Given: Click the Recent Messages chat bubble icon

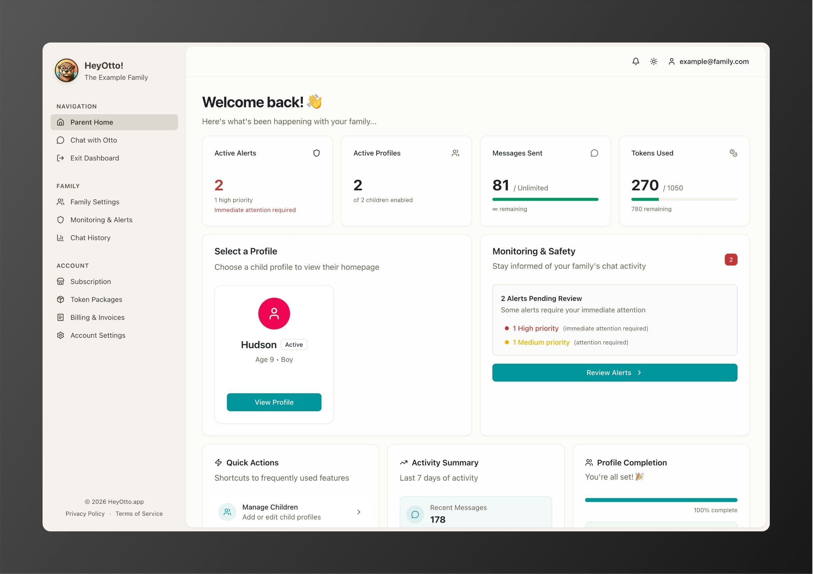Looking at the screenshot, I should (415, 514).
